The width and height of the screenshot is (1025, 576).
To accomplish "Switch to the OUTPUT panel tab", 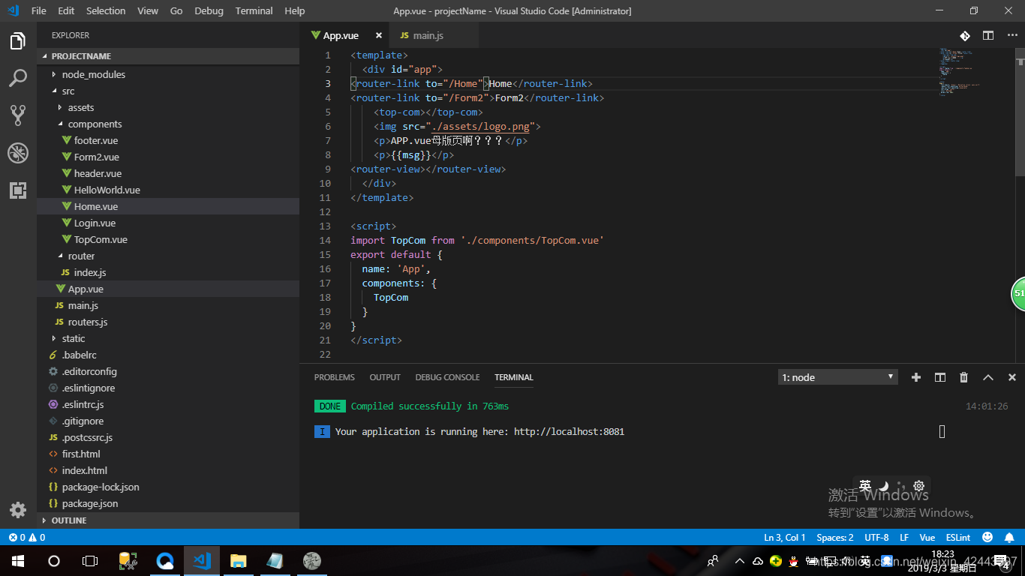I will coord(385,377).
